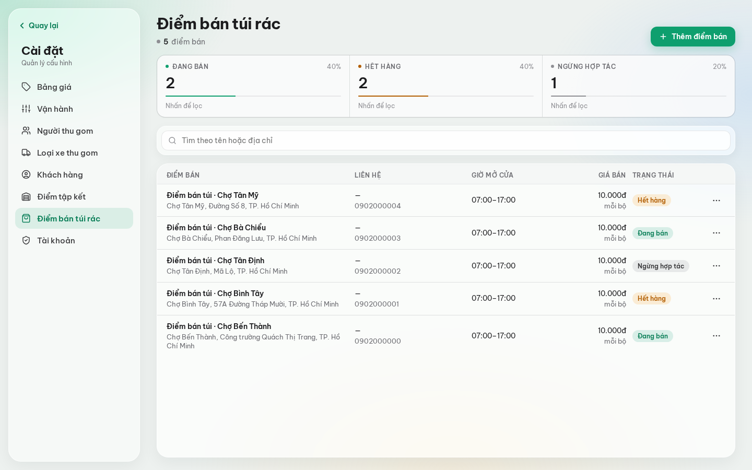Filter by the Đang bán card
The width and height of the screenshot is (752, 470).
point(253,86)
